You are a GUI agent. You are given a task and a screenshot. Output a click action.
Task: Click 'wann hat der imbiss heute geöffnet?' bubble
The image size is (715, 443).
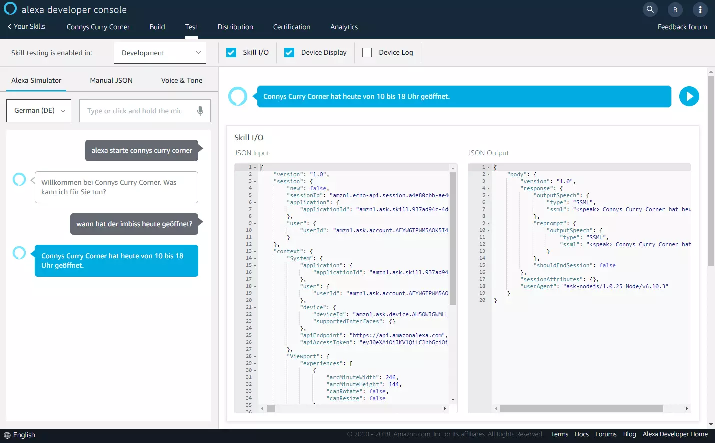[134, 224]
